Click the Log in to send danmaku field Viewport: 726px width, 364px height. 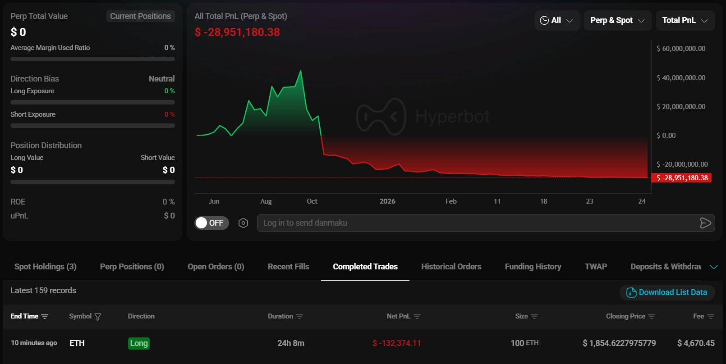[473, 223]
